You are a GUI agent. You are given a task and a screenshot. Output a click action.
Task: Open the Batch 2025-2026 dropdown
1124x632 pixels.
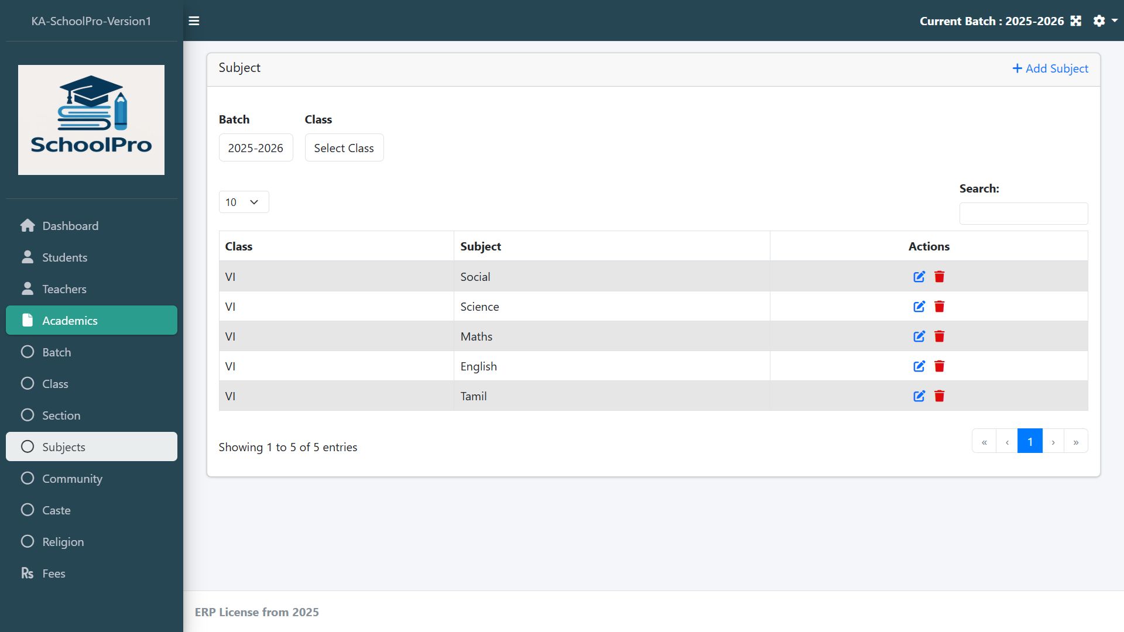click(x=256, y=148)
